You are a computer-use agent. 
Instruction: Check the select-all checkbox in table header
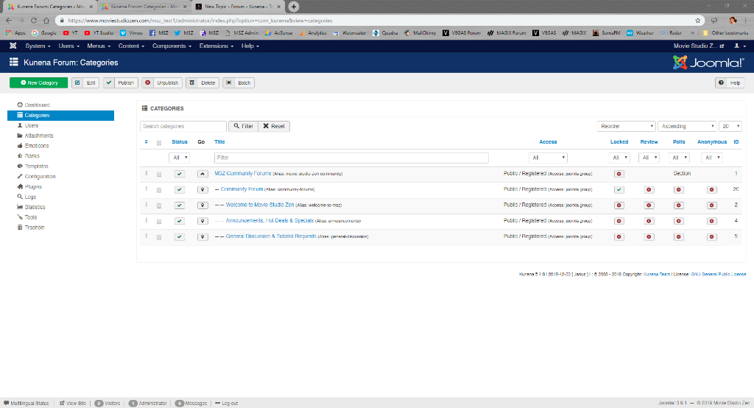click(x=158, y=142)
